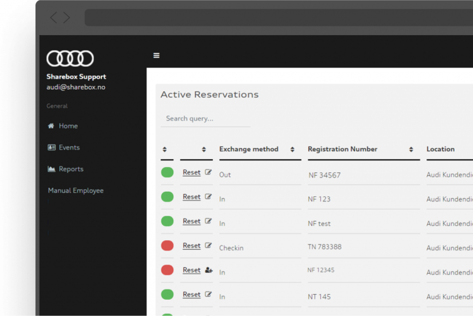The height and width of the screenshot is (316, 473).
Task: Click add-user icon for NF 12345
Action: 209,270
